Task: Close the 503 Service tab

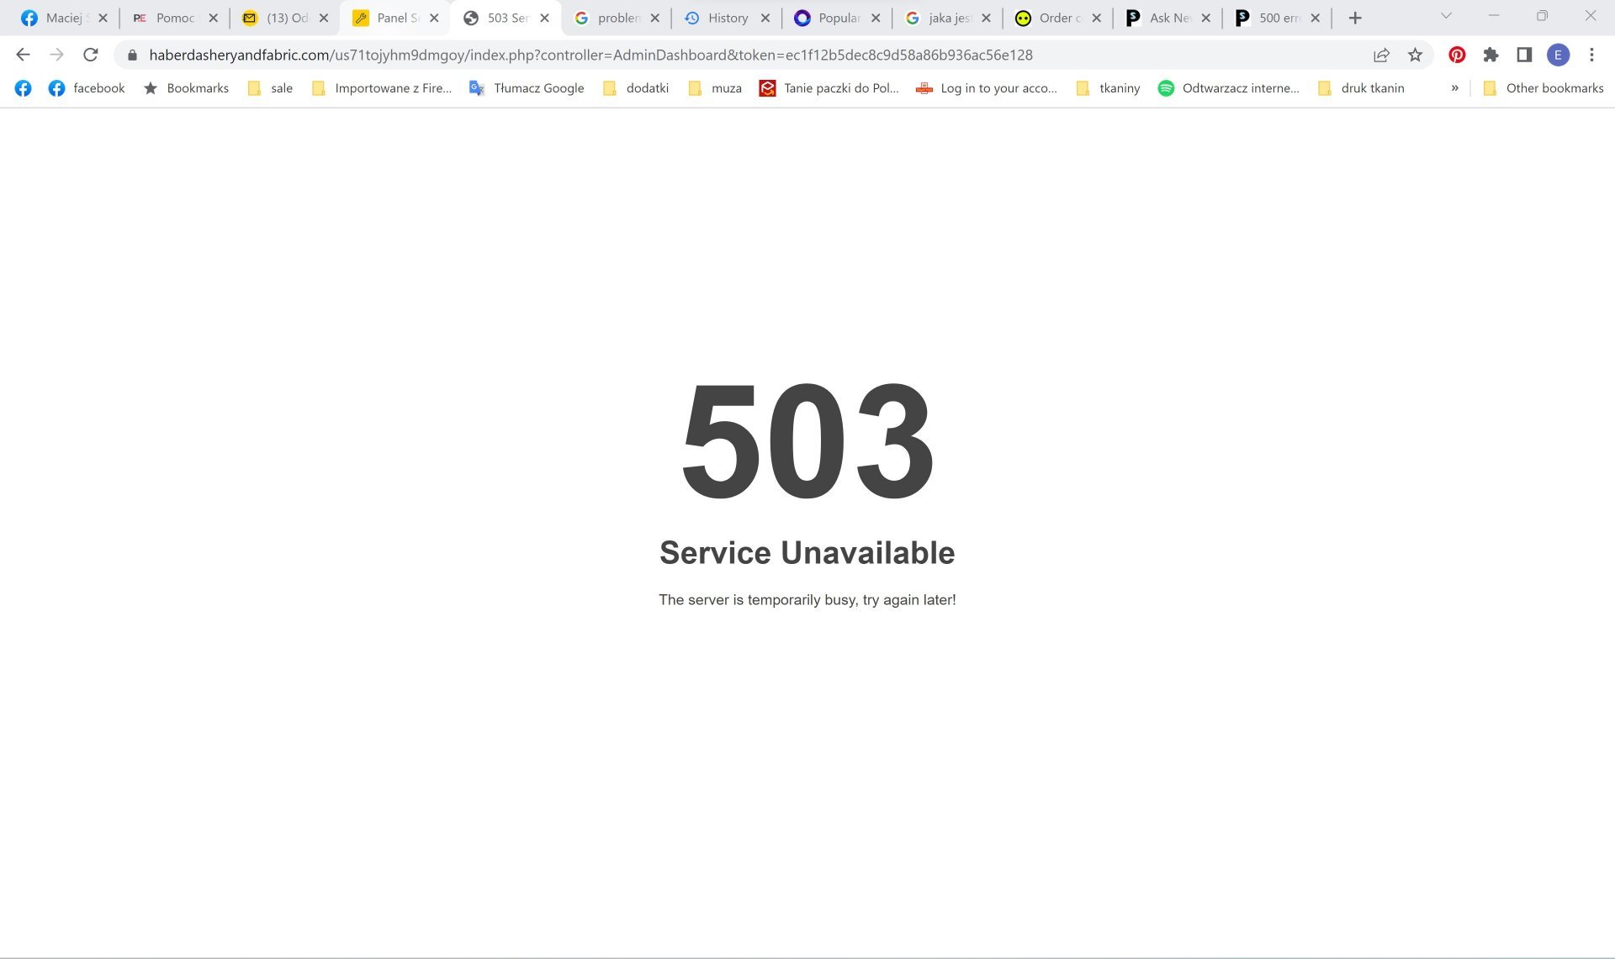Action: pos(544,18)
